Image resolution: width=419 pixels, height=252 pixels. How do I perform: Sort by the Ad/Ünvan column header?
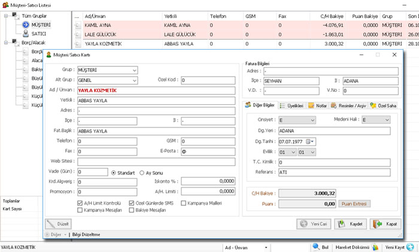click(122, 16)
